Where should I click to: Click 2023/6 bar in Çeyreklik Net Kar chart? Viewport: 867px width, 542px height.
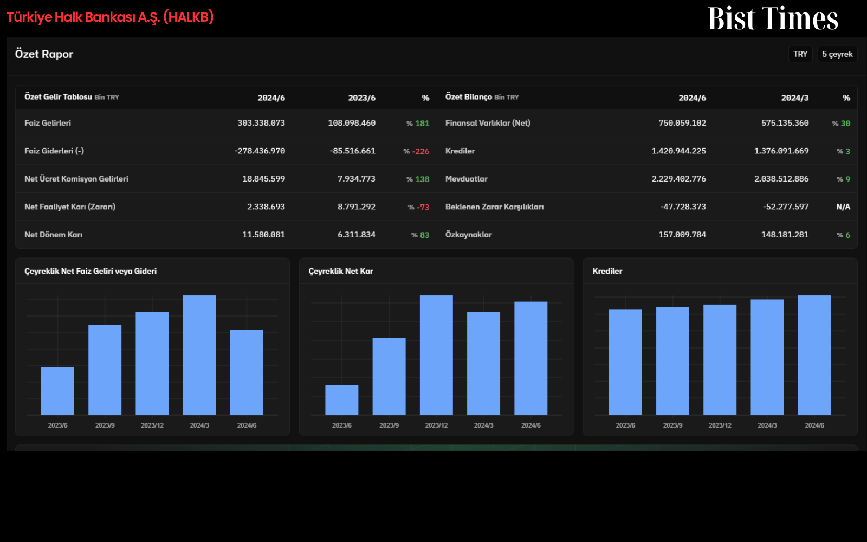[x=342, y=400]
